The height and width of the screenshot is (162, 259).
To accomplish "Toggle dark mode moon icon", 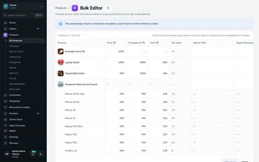I will [x=41, y=154].
